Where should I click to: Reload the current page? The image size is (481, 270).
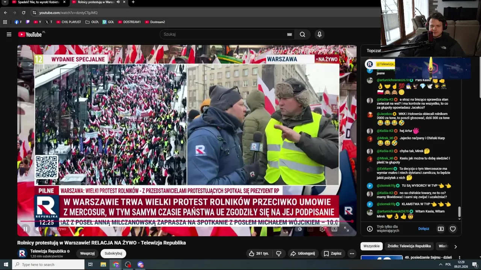point(23,13)
